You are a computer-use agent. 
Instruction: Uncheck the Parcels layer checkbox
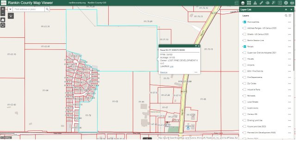(x=245, y=47)
